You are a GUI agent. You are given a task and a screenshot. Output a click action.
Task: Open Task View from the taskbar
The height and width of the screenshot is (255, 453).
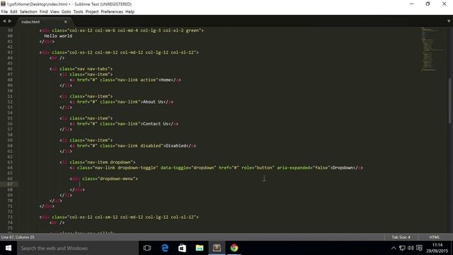[x=147, y=248]
